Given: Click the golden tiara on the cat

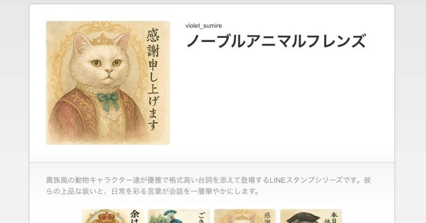Looking at the screenshot, I should coord(103,40).
